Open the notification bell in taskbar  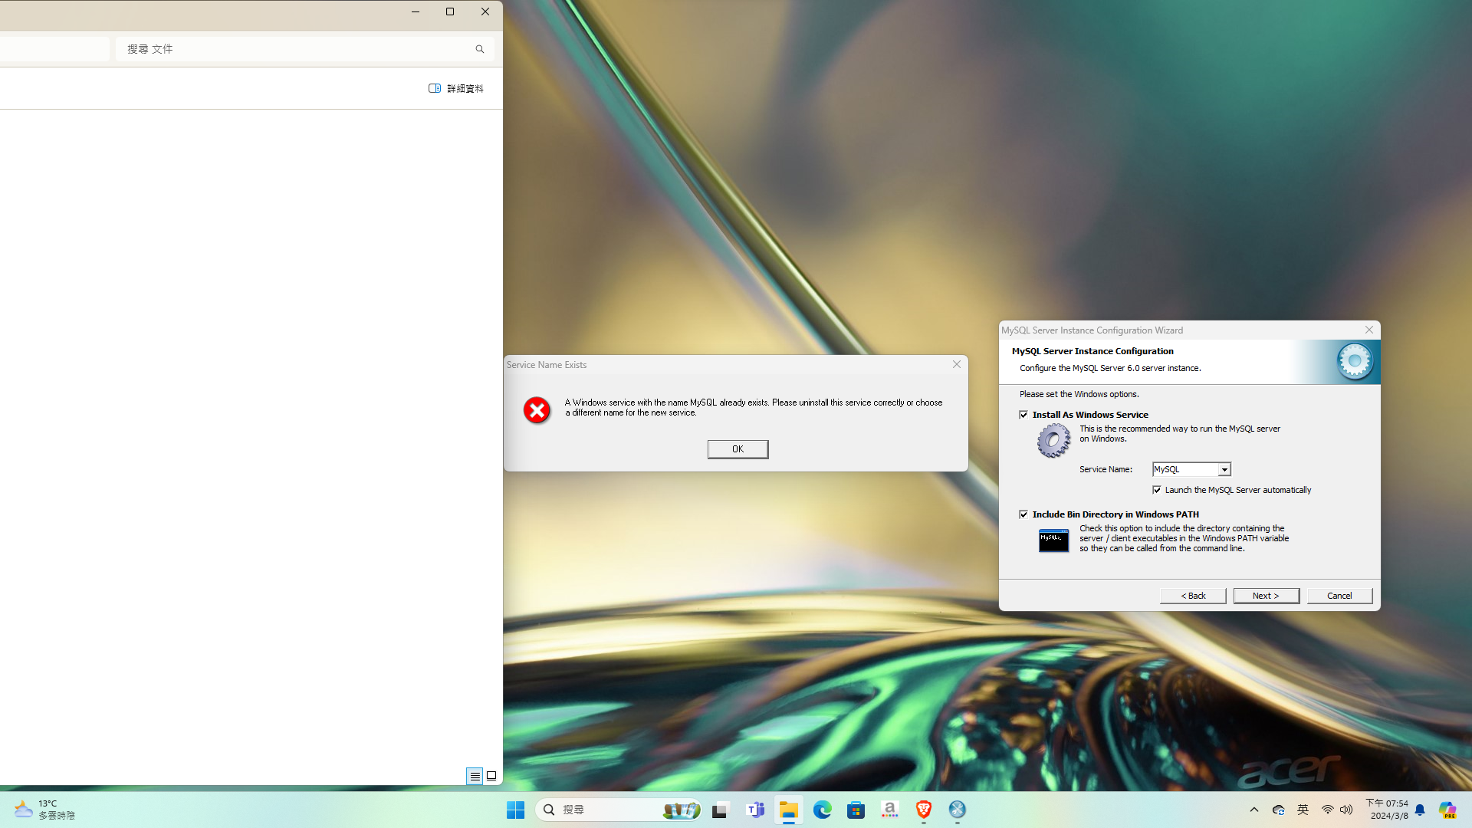point(1420,810)
